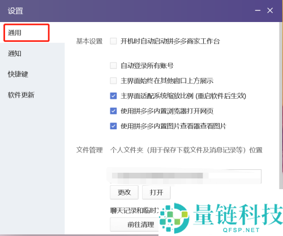283x236 pixels.
Task: Select the 通用 settings tab
Action: [x=27, y=33]
